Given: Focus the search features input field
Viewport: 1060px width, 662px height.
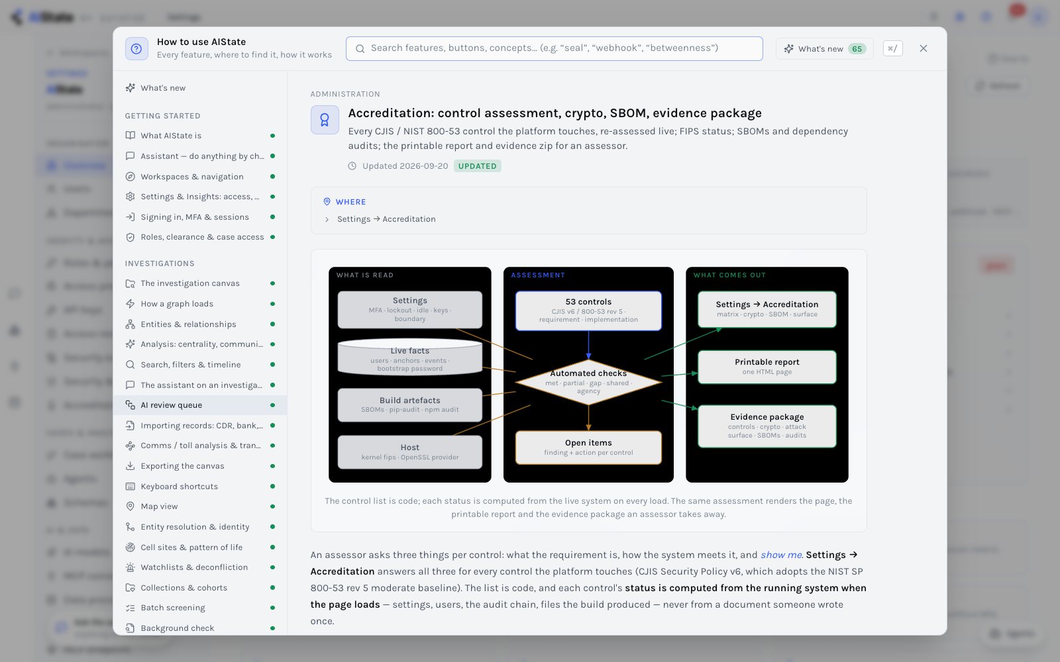Looking at the screenshot, I should coord(555,48).
